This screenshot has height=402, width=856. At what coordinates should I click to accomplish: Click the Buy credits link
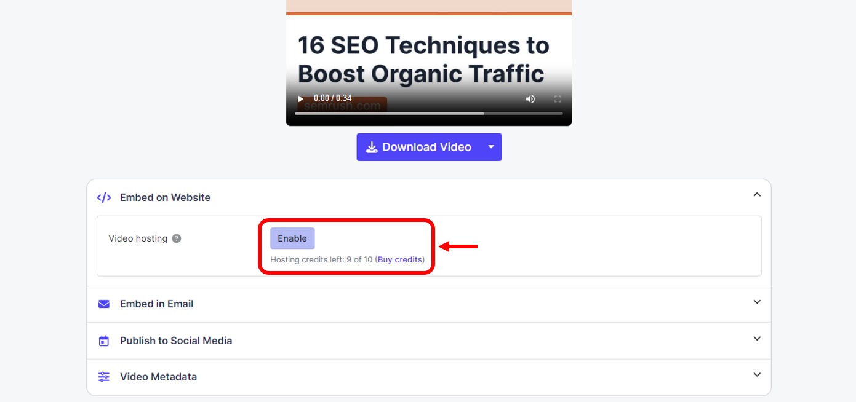pyautogui.click(x=400, y=259)
